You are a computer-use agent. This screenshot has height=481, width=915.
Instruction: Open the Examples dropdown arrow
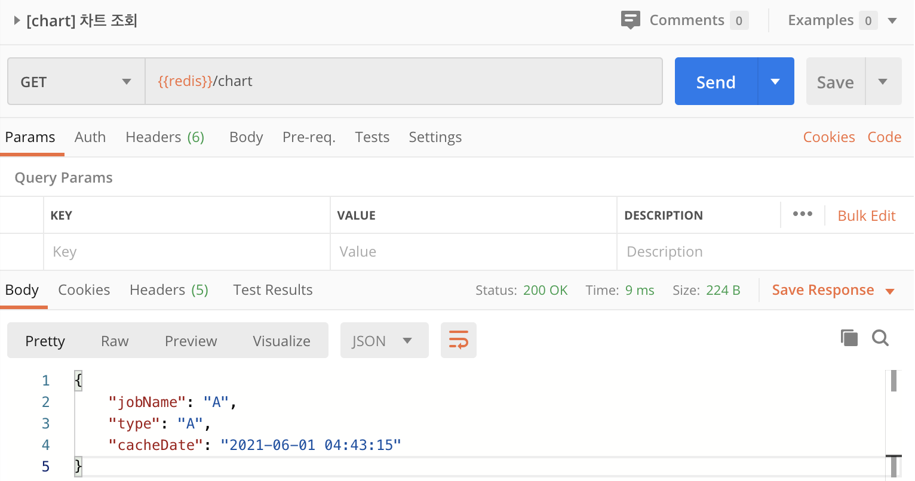tap(892, 20)
